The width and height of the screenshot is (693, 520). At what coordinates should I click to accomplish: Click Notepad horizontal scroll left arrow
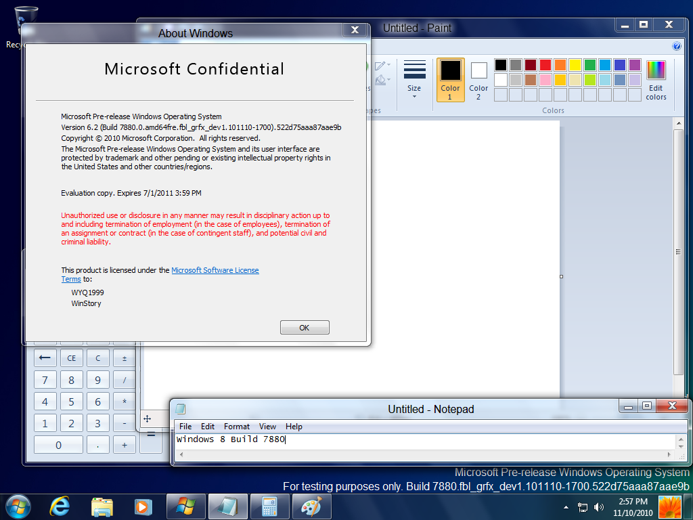(x=181, y=454)
